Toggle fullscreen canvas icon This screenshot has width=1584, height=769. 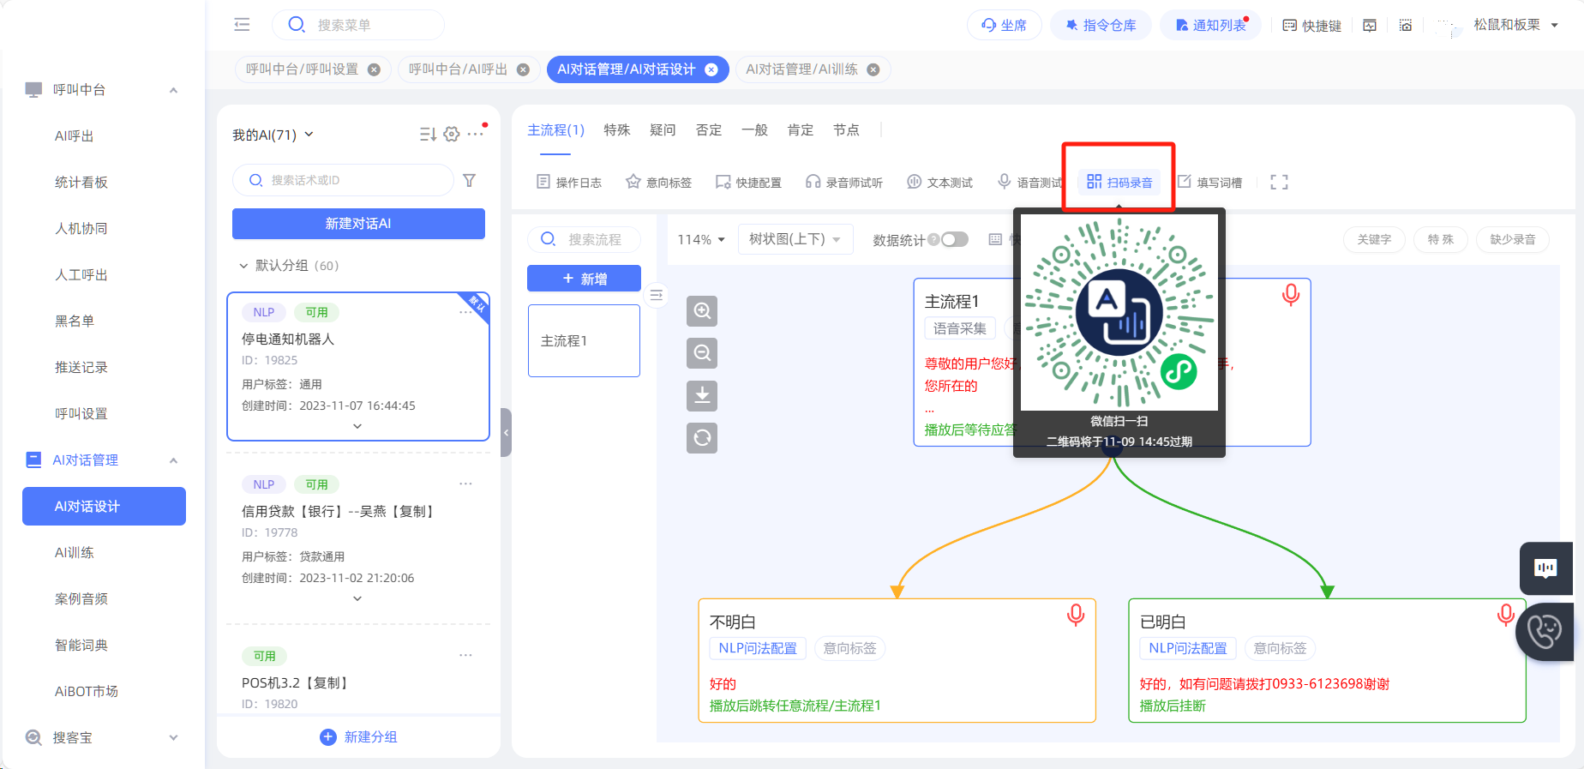tap(1279, 183)
